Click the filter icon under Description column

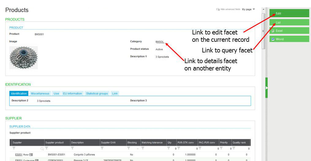tap(72, 148)
